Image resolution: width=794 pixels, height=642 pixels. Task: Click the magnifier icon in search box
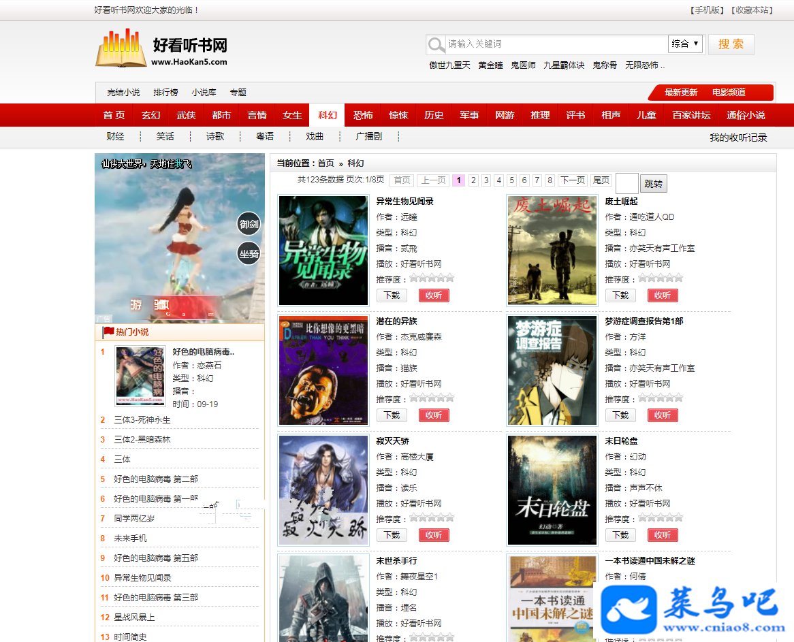pos(436,44)
